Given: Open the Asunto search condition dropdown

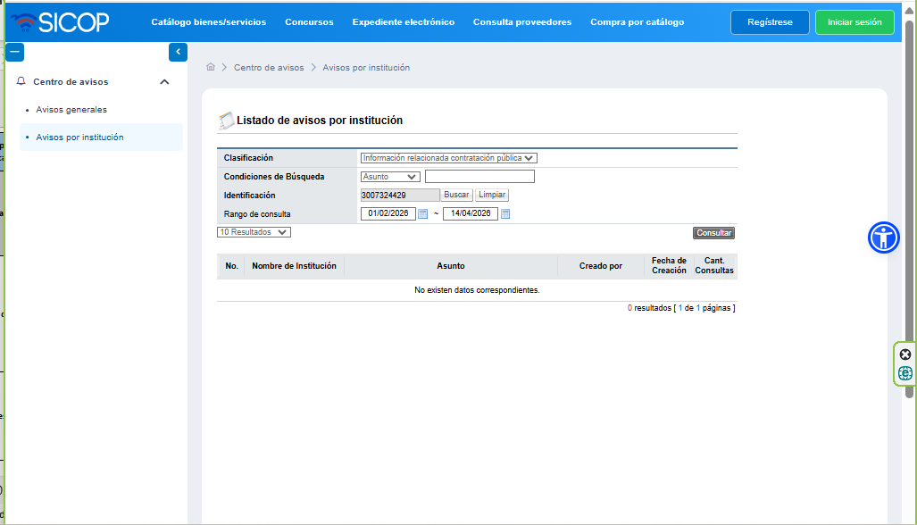Looking at the screenshot, I should 390,176.
